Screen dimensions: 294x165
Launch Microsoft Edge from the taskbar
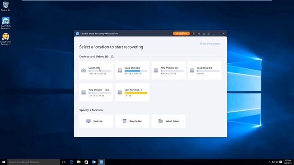[72, 162]
